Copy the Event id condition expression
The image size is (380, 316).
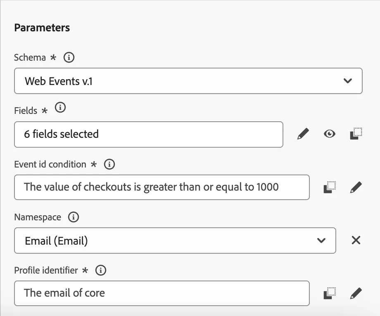tap(330, 187)
